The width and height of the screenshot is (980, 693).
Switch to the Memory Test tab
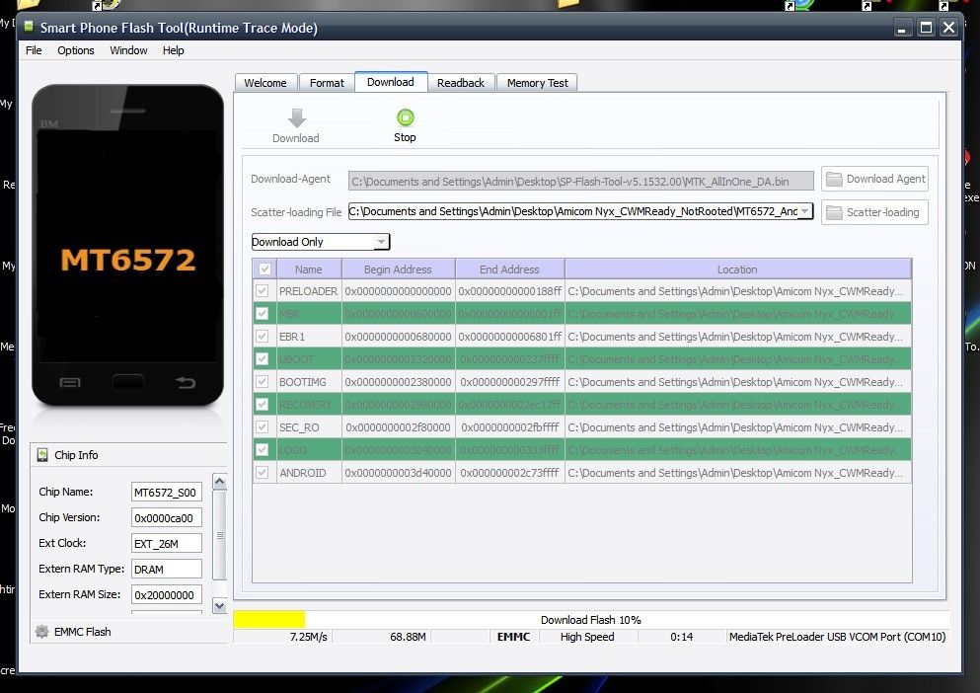(537, 83)
